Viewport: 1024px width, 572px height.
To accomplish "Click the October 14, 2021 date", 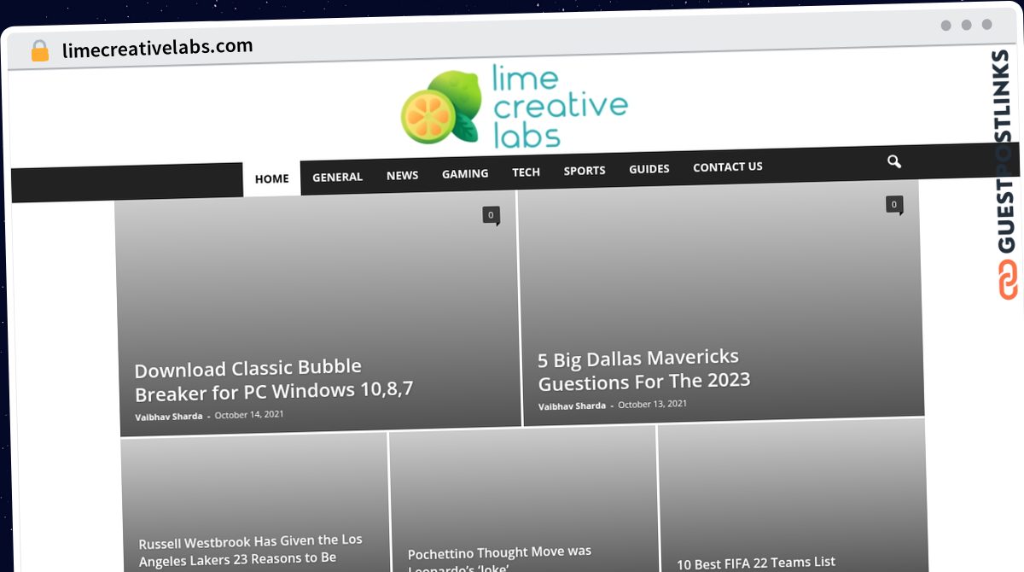I will 249,415.
